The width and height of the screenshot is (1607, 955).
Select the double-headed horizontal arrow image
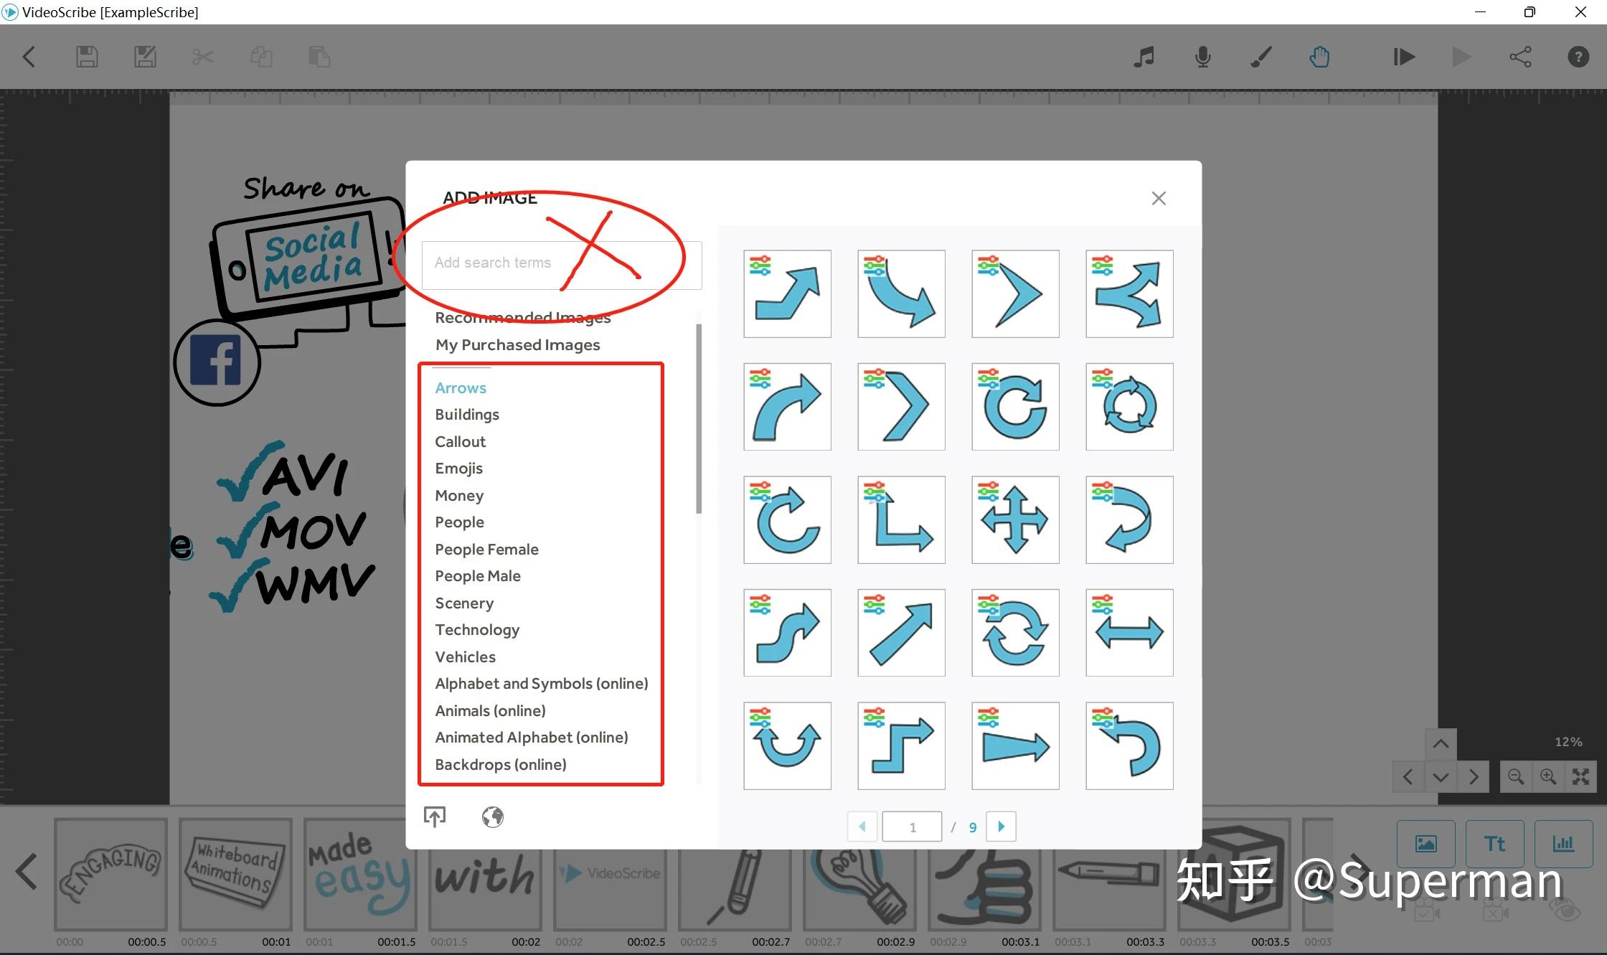tap(1128, 633)
